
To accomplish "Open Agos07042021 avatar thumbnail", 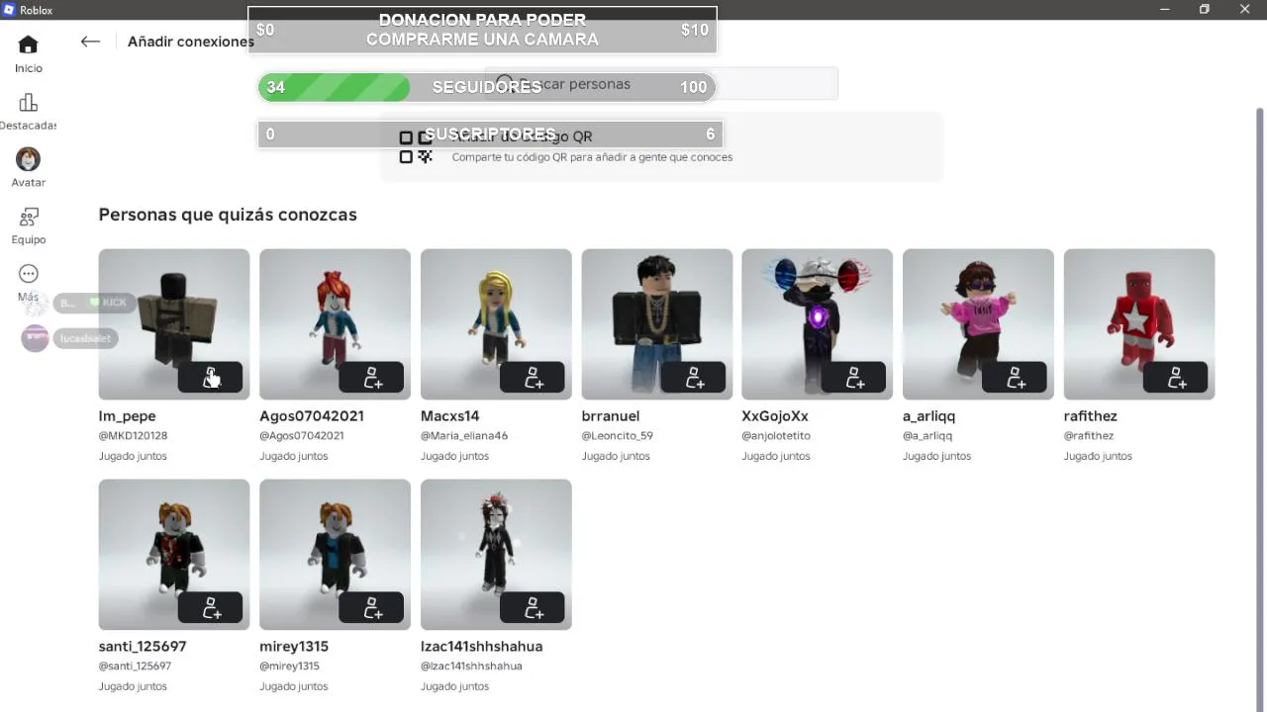I will tap(335, 324).
